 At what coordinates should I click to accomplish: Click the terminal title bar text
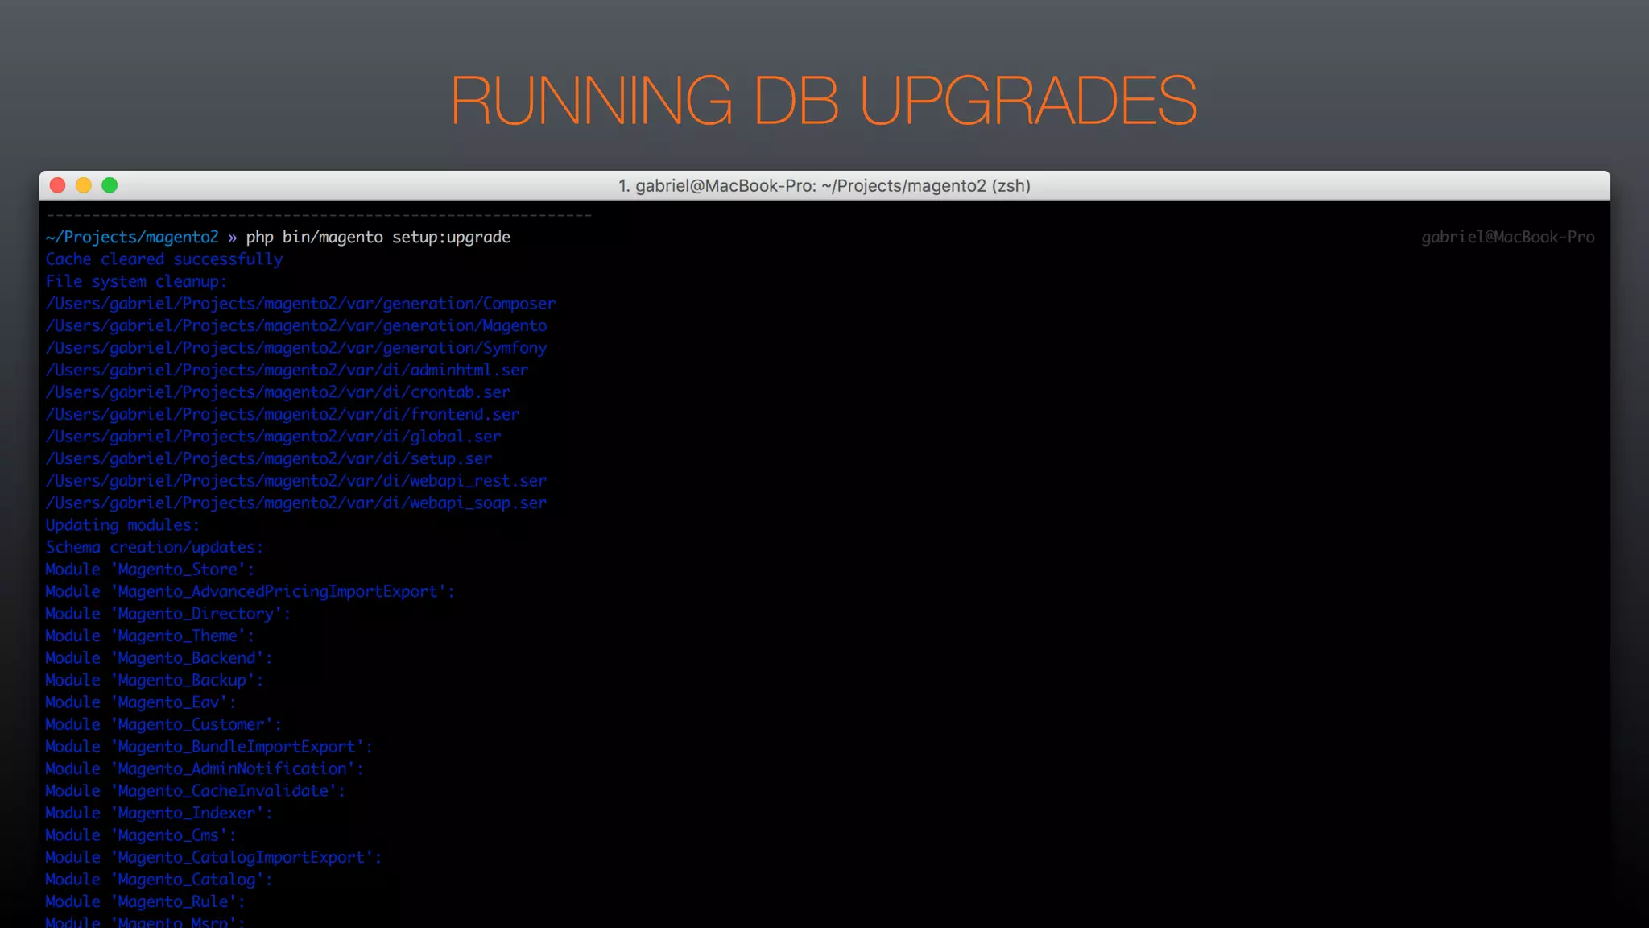824,186
